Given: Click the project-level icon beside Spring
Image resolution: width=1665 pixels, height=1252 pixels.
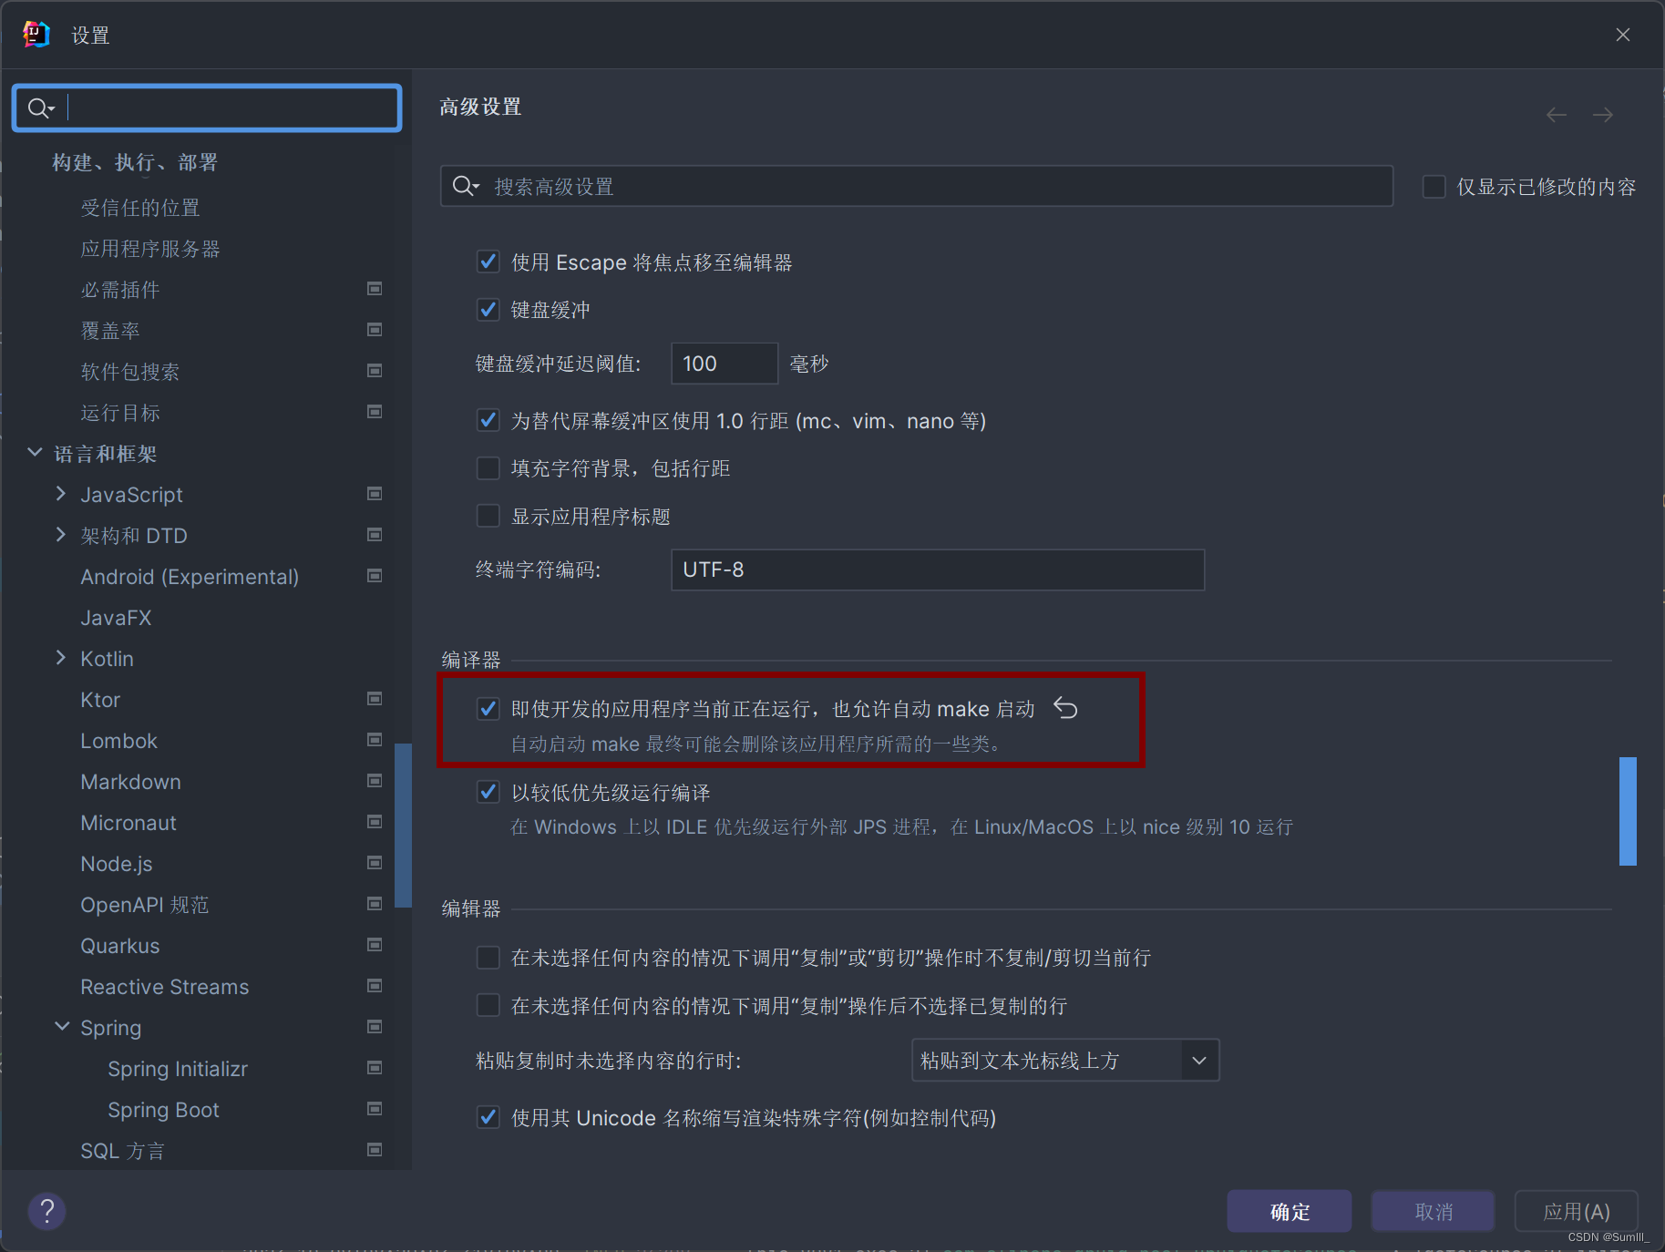Looking at the screenshot, I should tap(375, 1027).
